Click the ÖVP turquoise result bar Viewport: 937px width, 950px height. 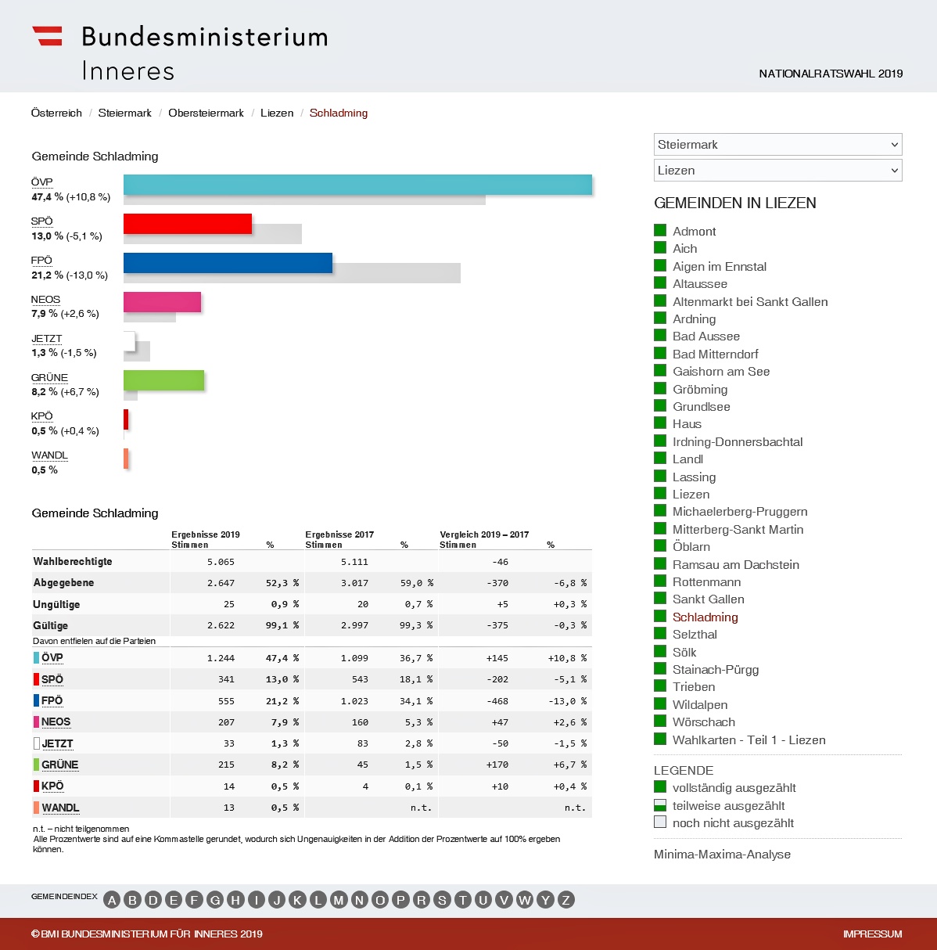pos(357,185)
